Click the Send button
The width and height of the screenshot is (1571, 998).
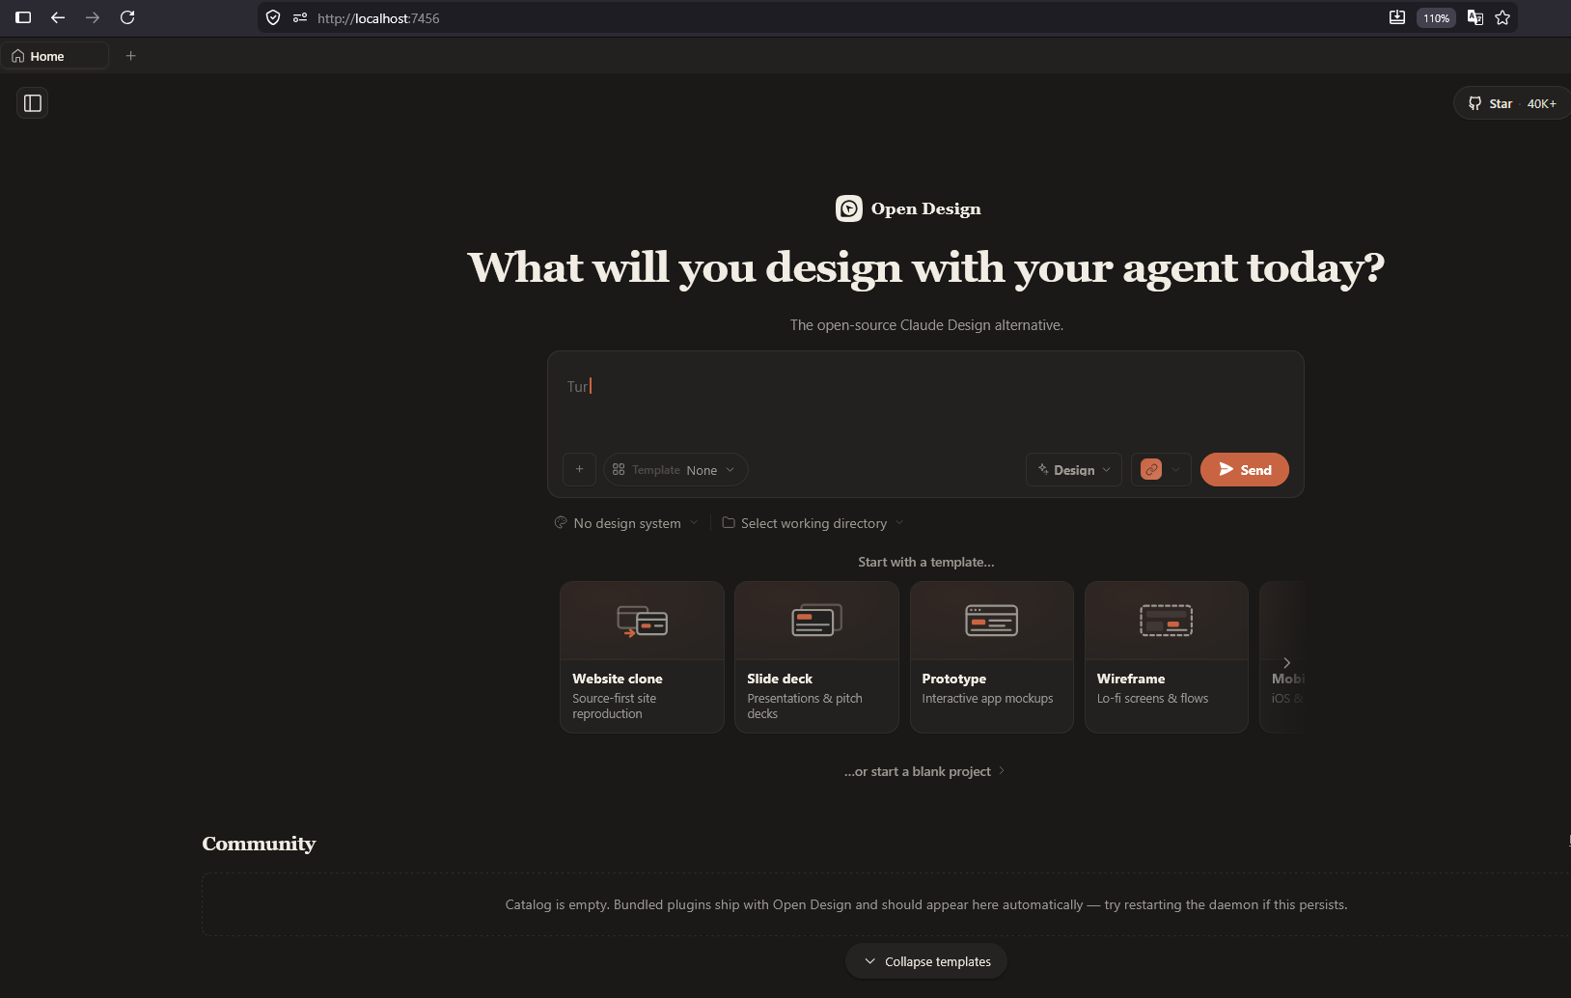[1245, 470]
